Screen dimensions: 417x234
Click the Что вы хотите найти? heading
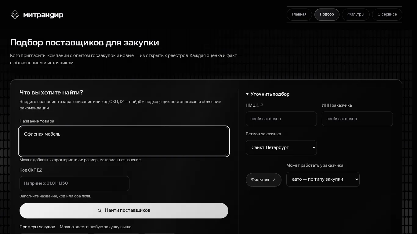click(x=51, y=92)
